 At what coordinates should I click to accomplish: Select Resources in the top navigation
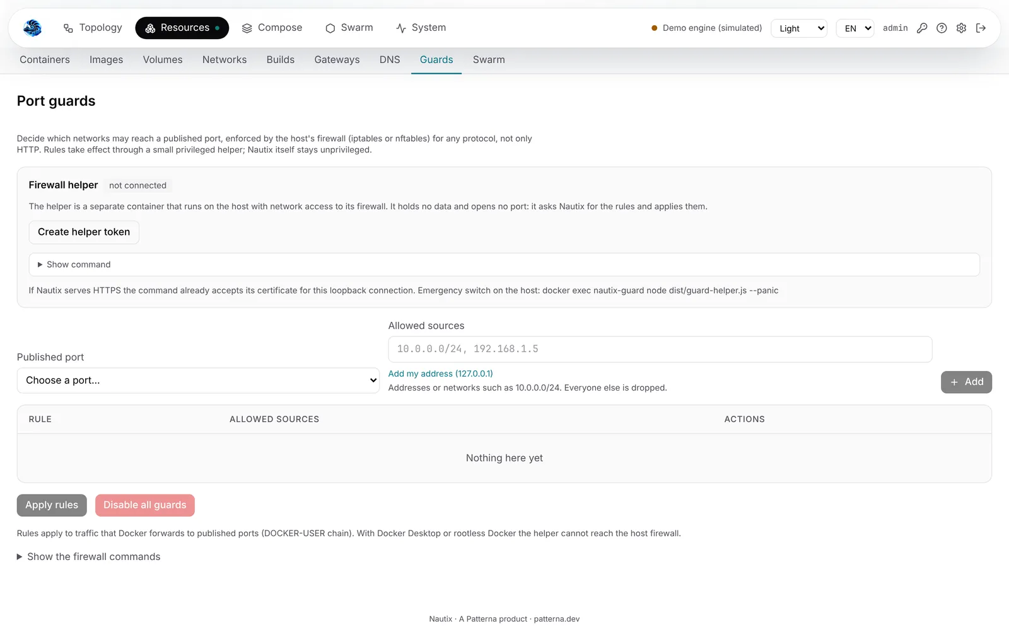[x=182, y=28]
